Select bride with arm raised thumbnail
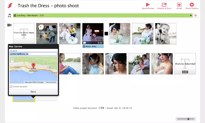Image resolution: width=205 pixels, height=123 pixels. (93, 64)
